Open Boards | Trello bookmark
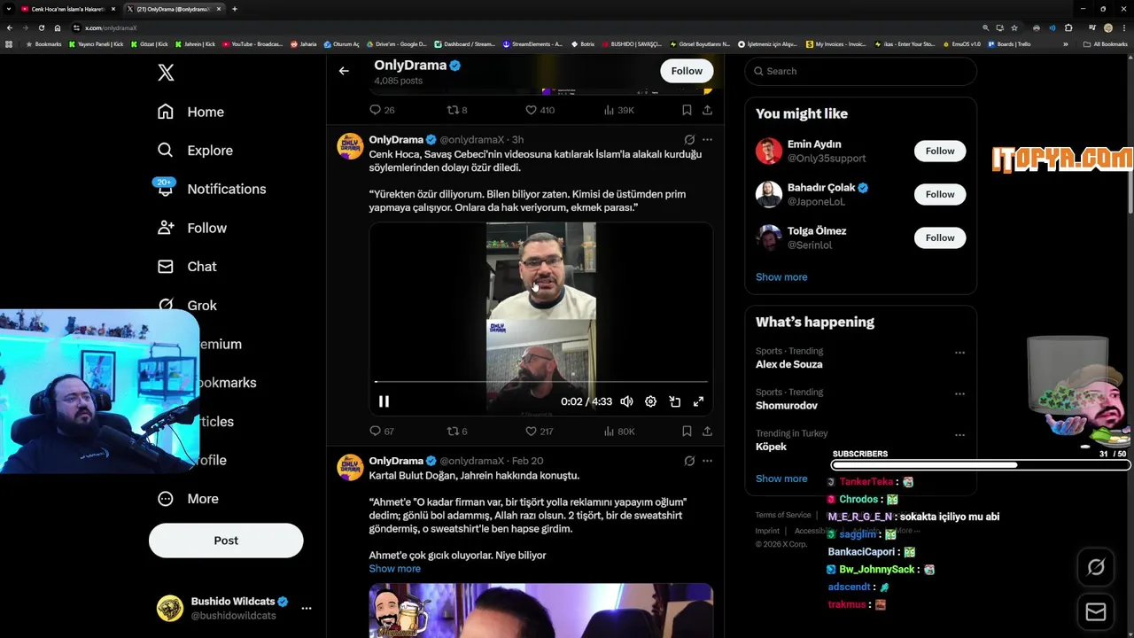This screenshot has width=1134, height=638. coord(1009,43)
